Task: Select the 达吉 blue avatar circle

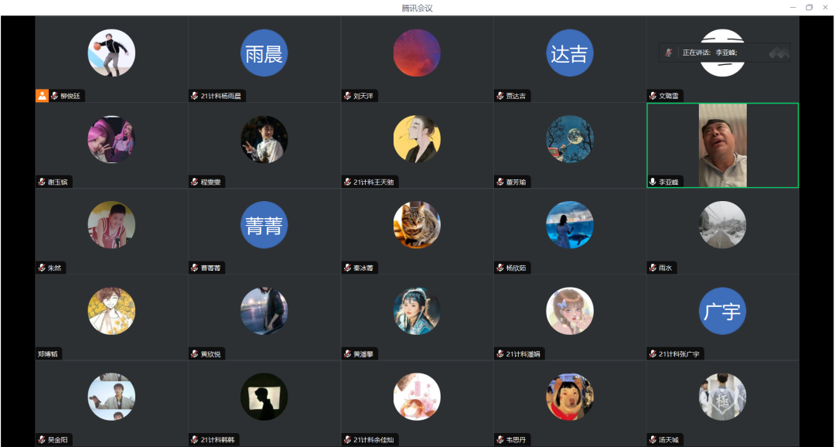Action: pos(569,53)
